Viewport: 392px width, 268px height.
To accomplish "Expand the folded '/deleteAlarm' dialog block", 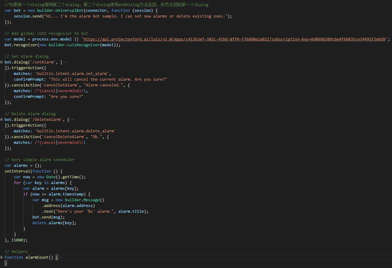I will click(2, 119).
